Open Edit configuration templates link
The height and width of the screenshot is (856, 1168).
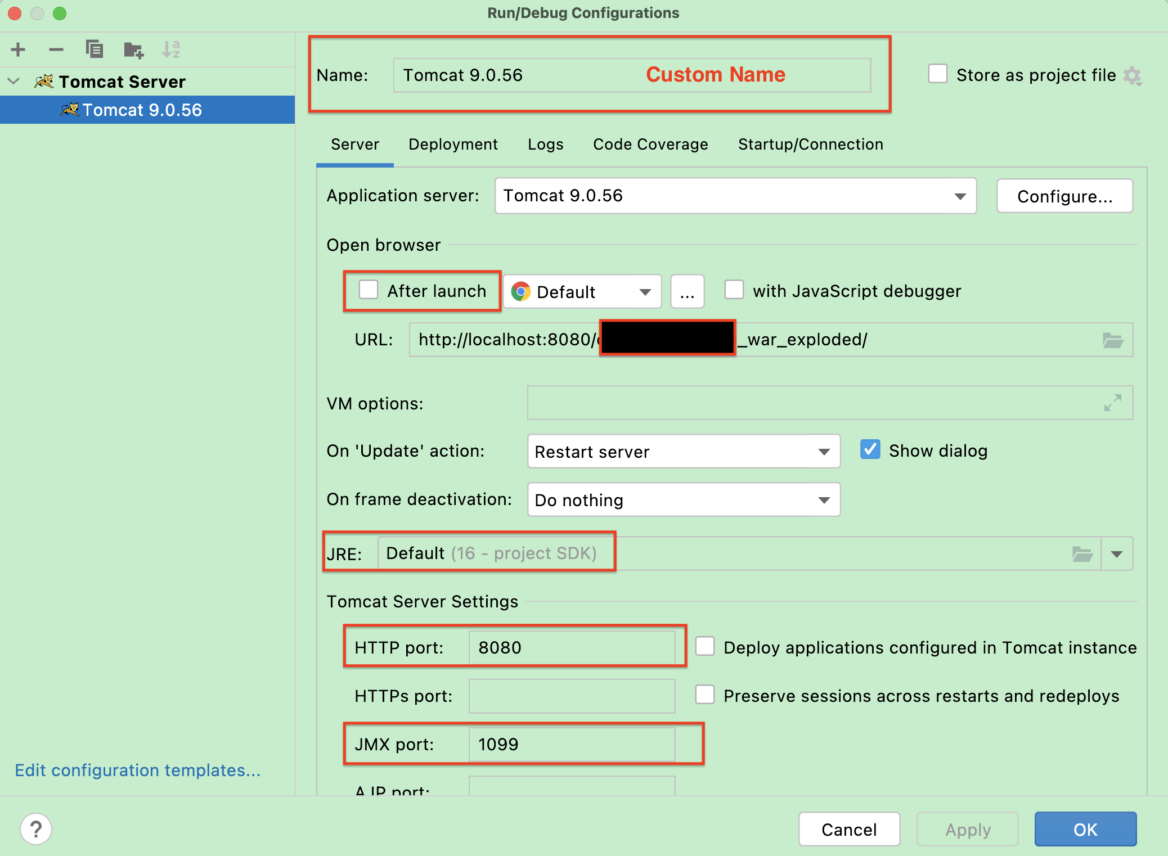coord(138,770)
